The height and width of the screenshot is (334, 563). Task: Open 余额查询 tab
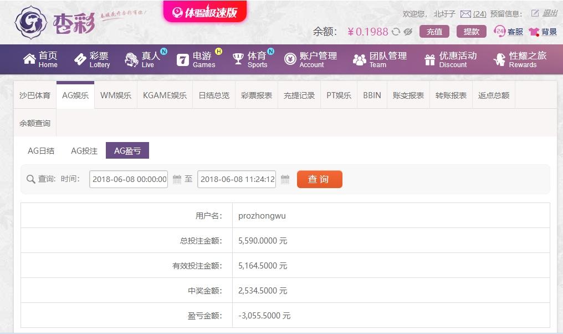click(35, 123)
